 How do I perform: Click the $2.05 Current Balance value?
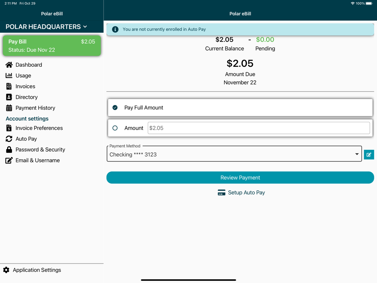click(224, 40)
